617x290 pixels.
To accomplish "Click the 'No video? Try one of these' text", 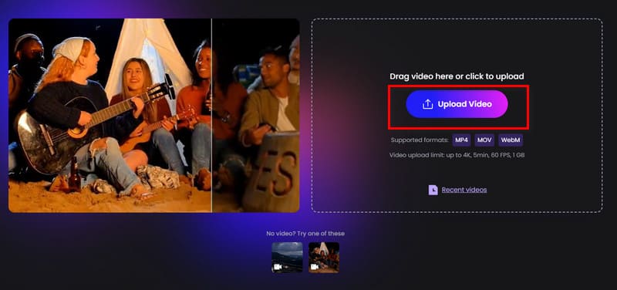I will [305, 234].
